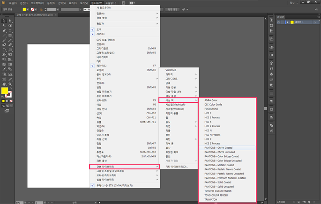Open the 파일(F) menu
321x204 pixels.
click(x=13, y=3)
